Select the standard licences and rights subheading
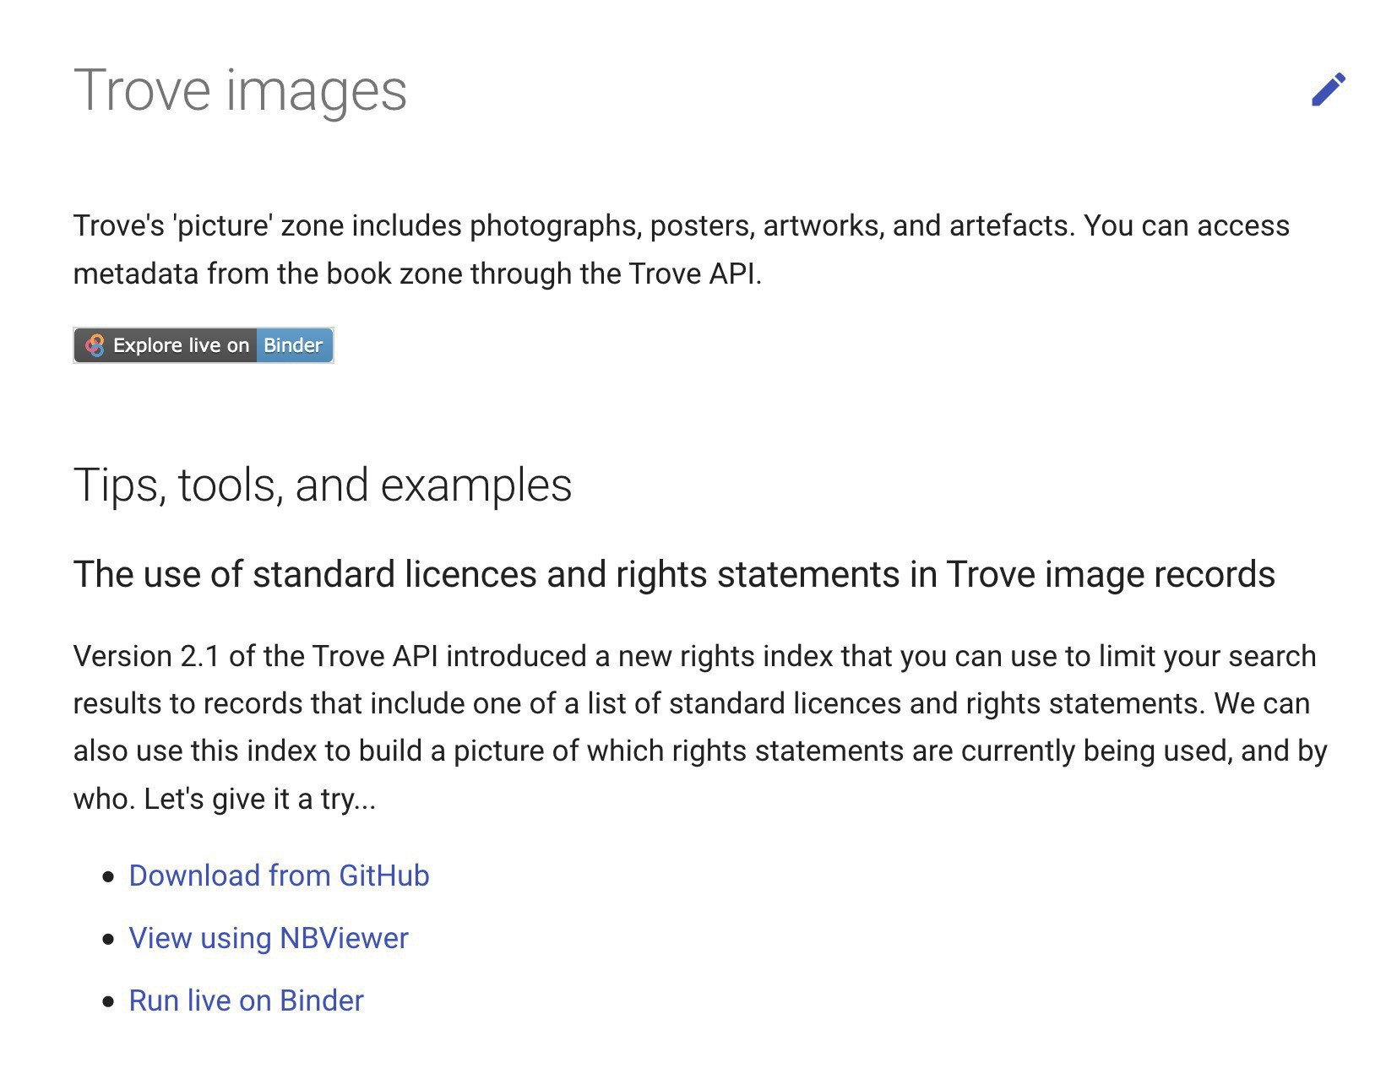This screenshot has width=1397, height=1079. (x=674, y=574)
